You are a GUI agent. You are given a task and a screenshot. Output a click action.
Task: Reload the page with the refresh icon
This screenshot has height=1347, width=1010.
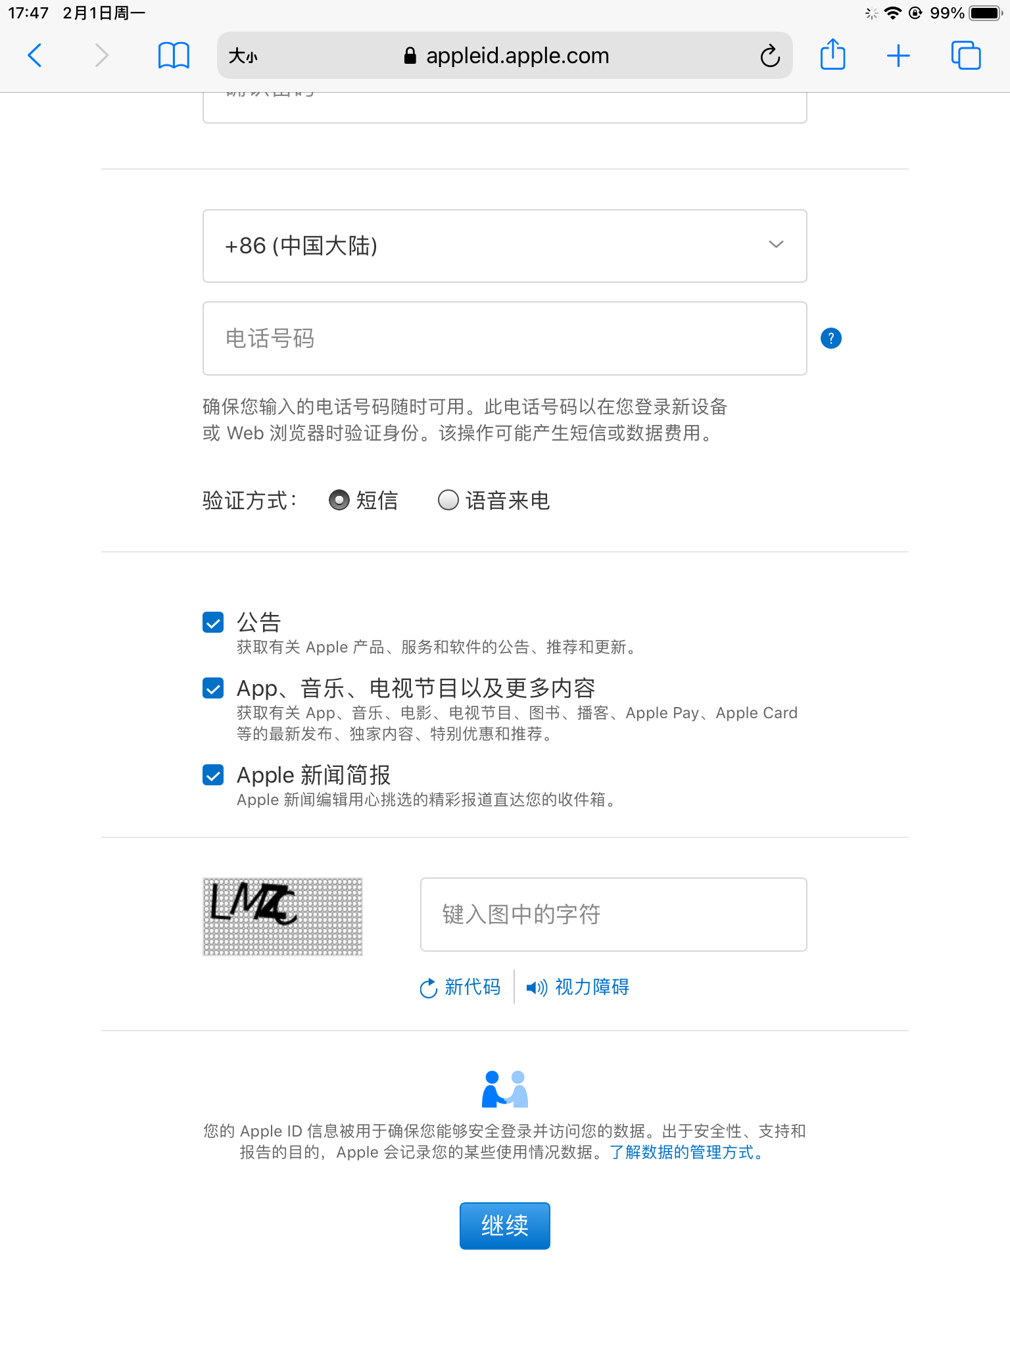tap(770, 56)
